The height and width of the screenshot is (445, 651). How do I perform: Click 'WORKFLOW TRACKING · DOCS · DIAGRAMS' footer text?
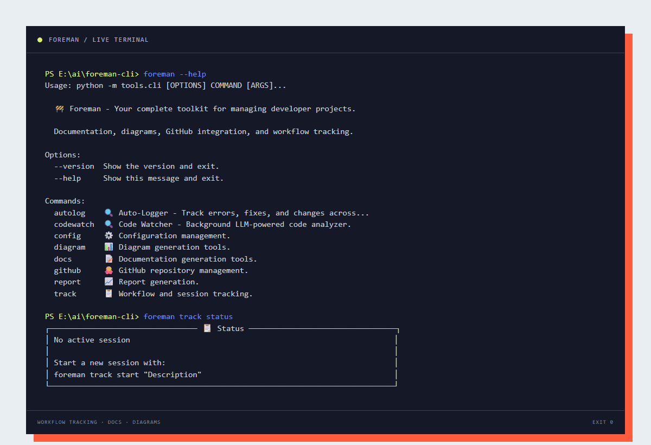(x=99, y=422)
